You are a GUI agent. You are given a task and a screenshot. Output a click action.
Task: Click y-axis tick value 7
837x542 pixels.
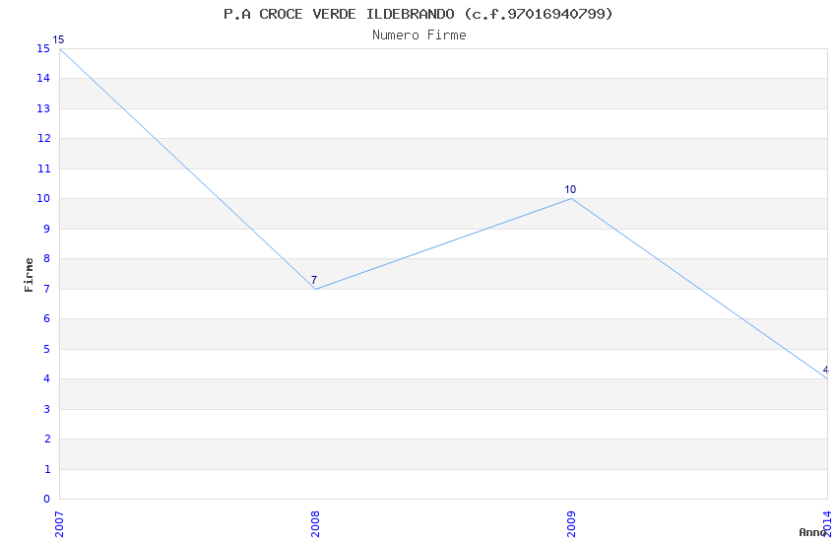[x=47, y=289]
